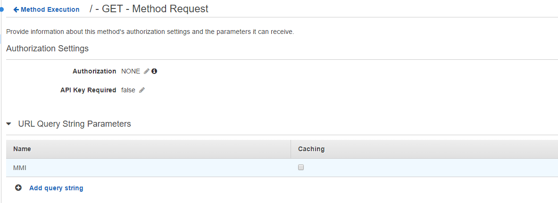
Task: Collapse the URL Query String Parameters section
Action: (8, 124)
